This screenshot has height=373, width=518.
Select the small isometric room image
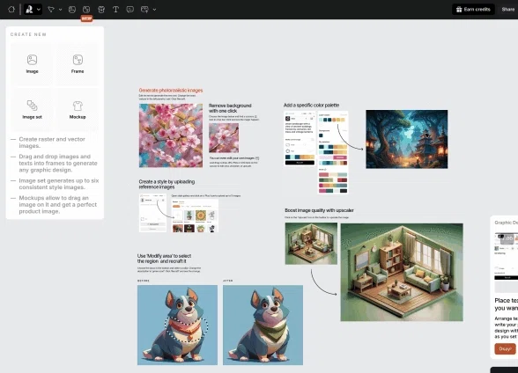[x=311, y=244]
